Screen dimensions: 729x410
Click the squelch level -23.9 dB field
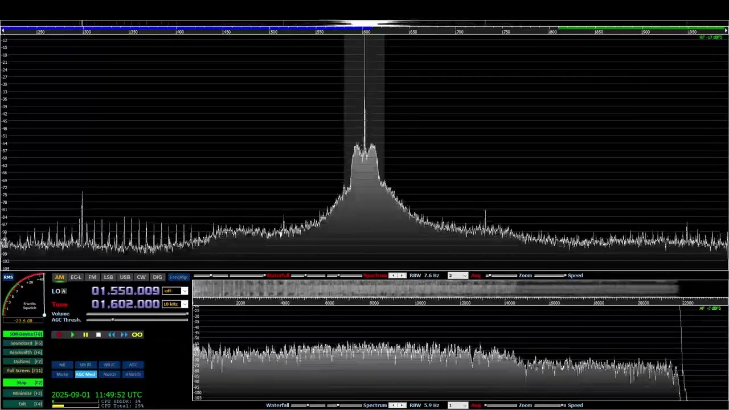pyautogui.click(x=23, y=321)
